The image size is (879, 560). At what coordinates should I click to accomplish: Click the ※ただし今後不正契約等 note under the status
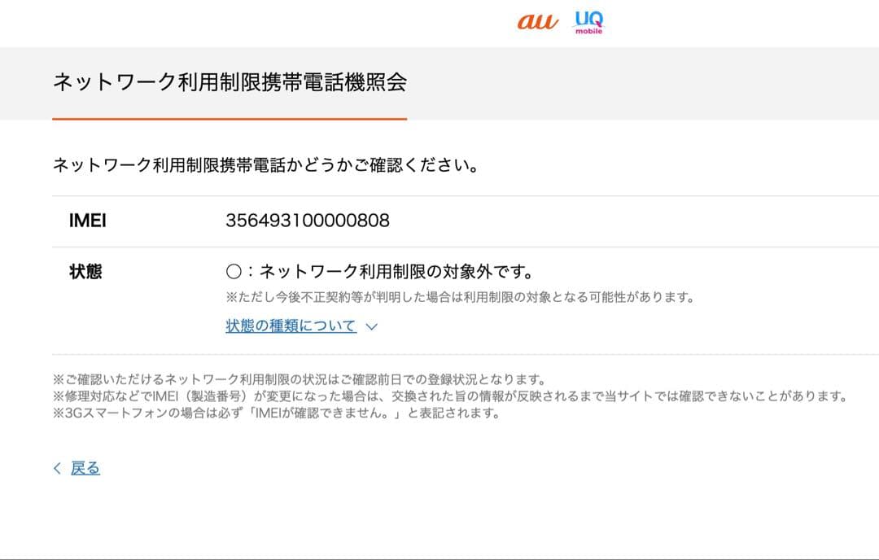click(459, 297)
